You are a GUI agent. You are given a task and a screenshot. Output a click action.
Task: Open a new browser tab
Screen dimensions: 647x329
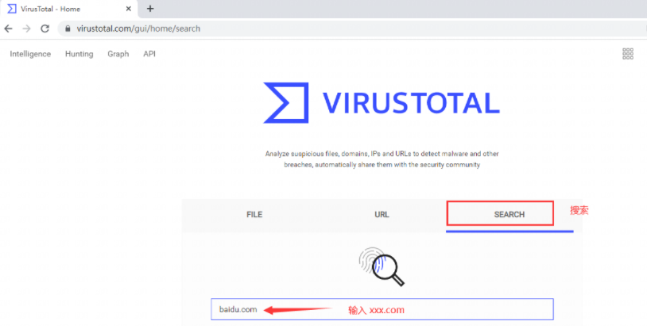(x=150, y=9)
